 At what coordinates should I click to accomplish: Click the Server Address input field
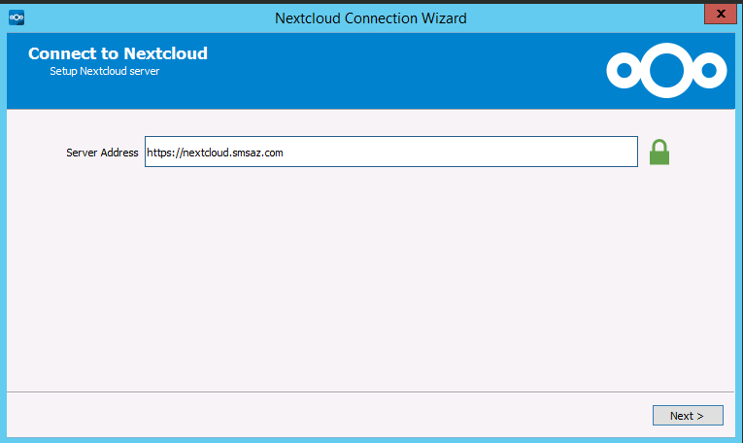391,152
